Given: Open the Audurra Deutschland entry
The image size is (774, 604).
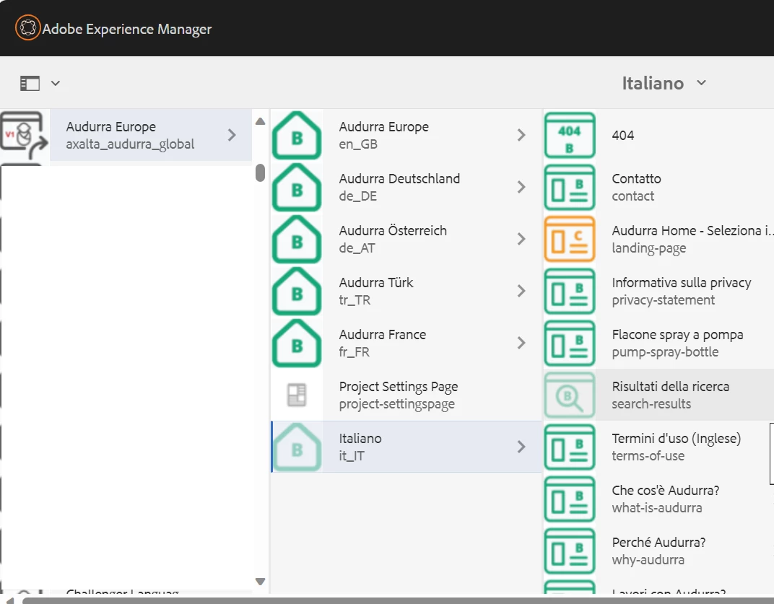Looking at the screenshot, I should (x=406, y=187).
